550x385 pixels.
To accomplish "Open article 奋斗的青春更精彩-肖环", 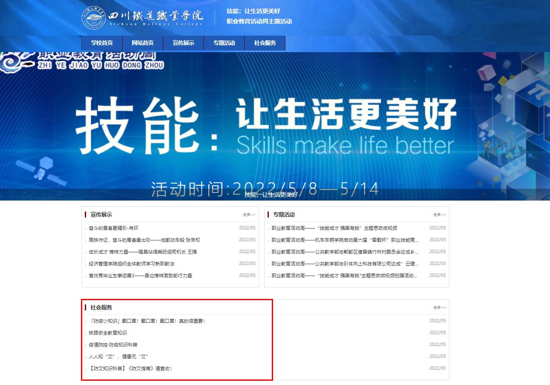I will point(113,228).
